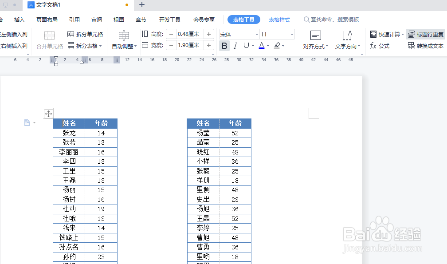Click the table move handle above the table
This screenshot has height=264, width=447.
coord(48,114)
